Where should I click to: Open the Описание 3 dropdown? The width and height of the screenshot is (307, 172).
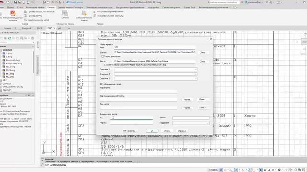click(195, 79)
